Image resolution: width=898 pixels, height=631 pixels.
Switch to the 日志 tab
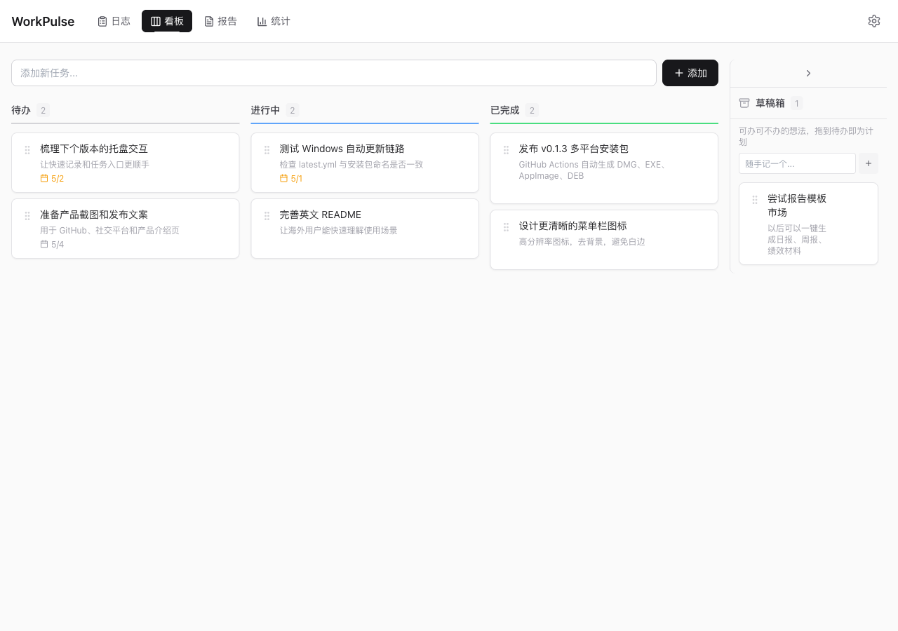pos(114,21)
